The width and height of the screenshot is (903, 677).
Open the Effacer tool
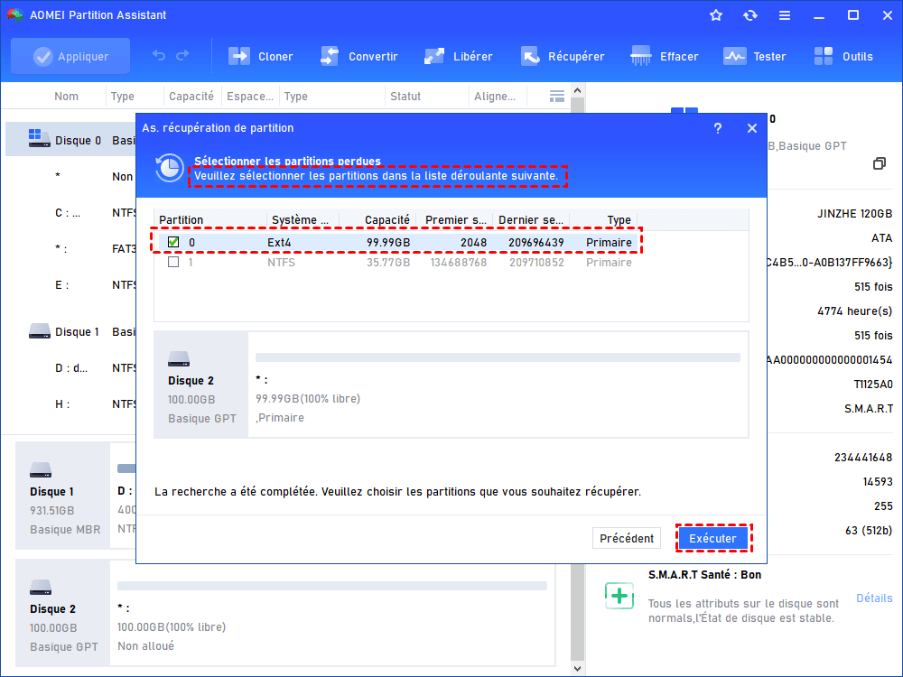pos(664,56)
